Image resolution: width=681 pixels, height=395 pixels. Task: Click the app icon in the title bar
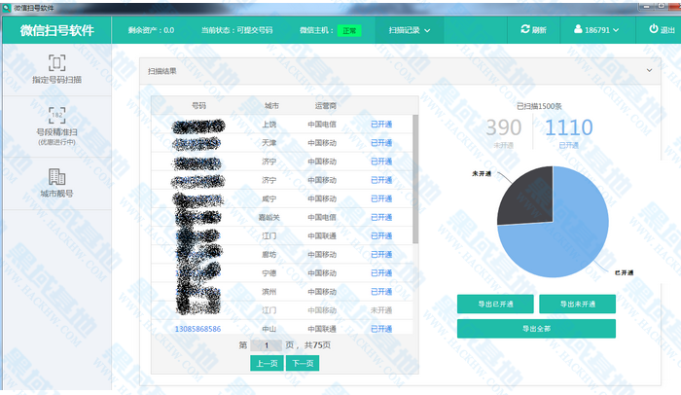pos(6,8)
